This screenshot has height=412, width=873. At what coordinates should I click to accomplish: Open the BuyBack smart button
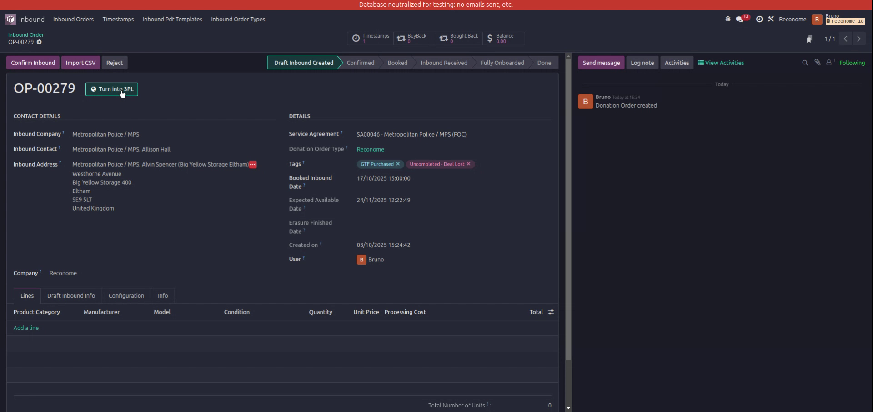pos(413,39)
